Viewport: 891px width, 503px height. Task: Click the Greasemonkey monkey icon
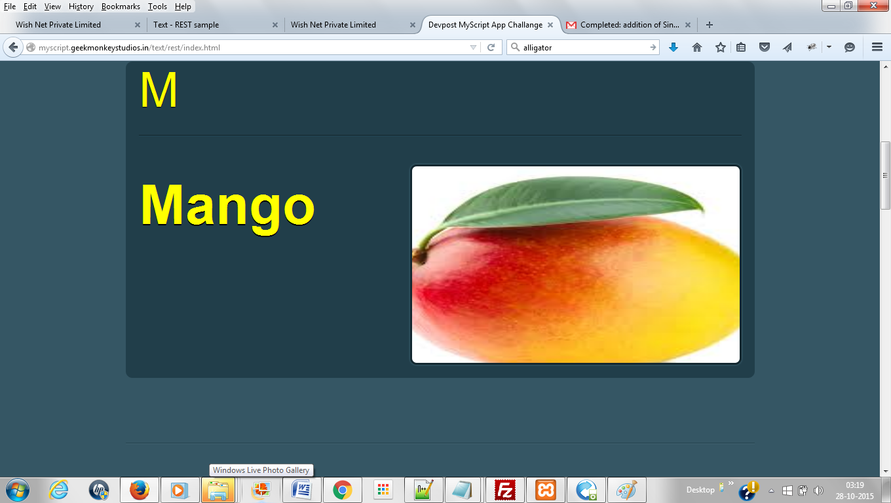812,47
